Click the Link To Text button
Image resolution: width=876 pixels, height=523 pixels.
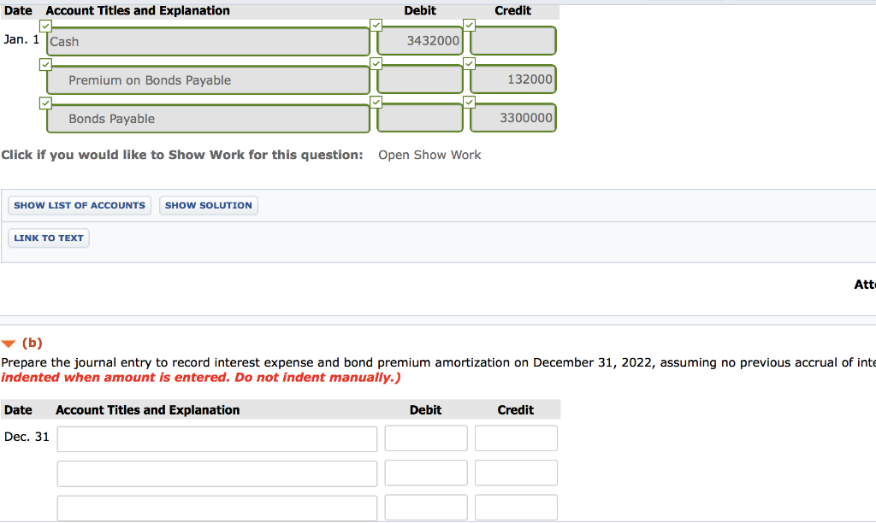[x=48, y=238]
